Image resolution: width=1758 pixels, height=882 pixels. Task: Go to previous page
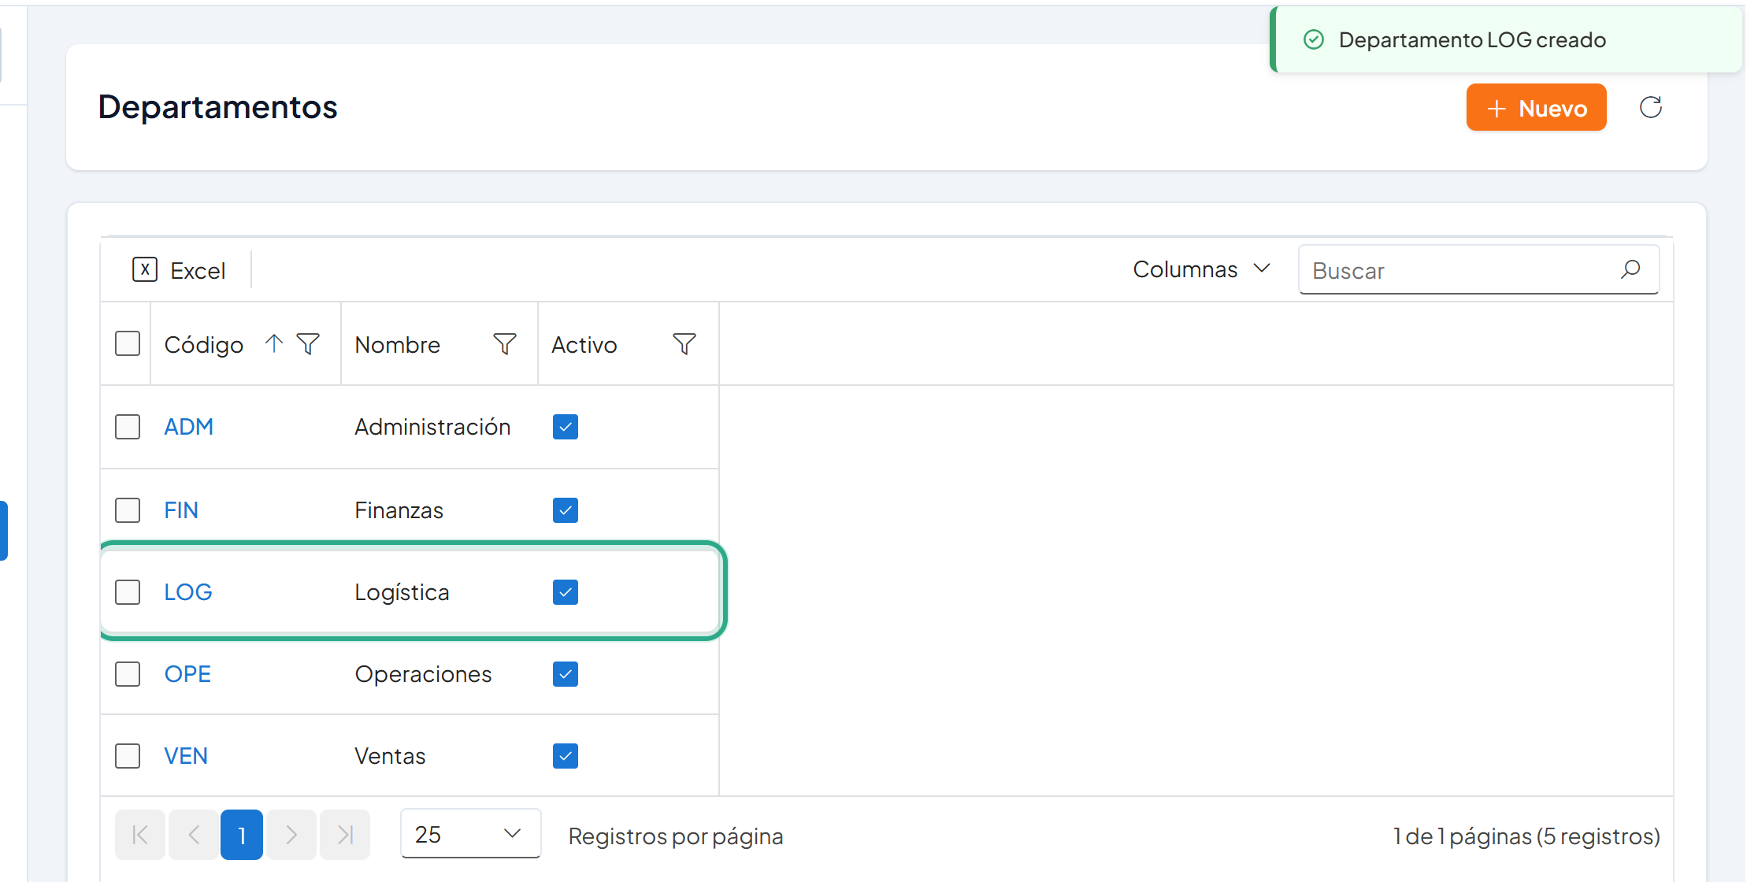(x=194, y=834)
